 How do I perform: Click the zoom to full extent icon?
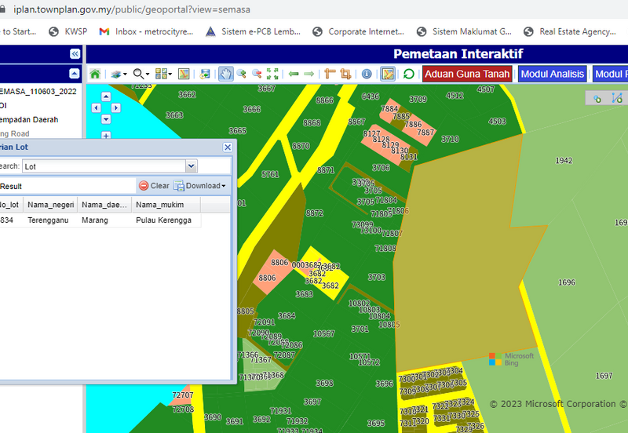click(x=272, y=74)
